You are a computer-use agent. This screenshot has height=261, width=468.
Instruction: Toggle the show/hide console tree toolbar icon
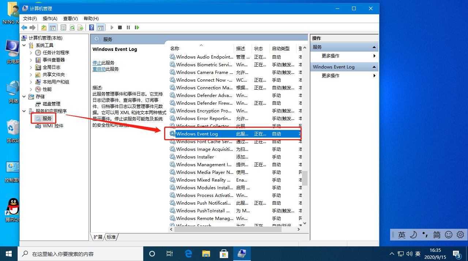pos(52,27)
